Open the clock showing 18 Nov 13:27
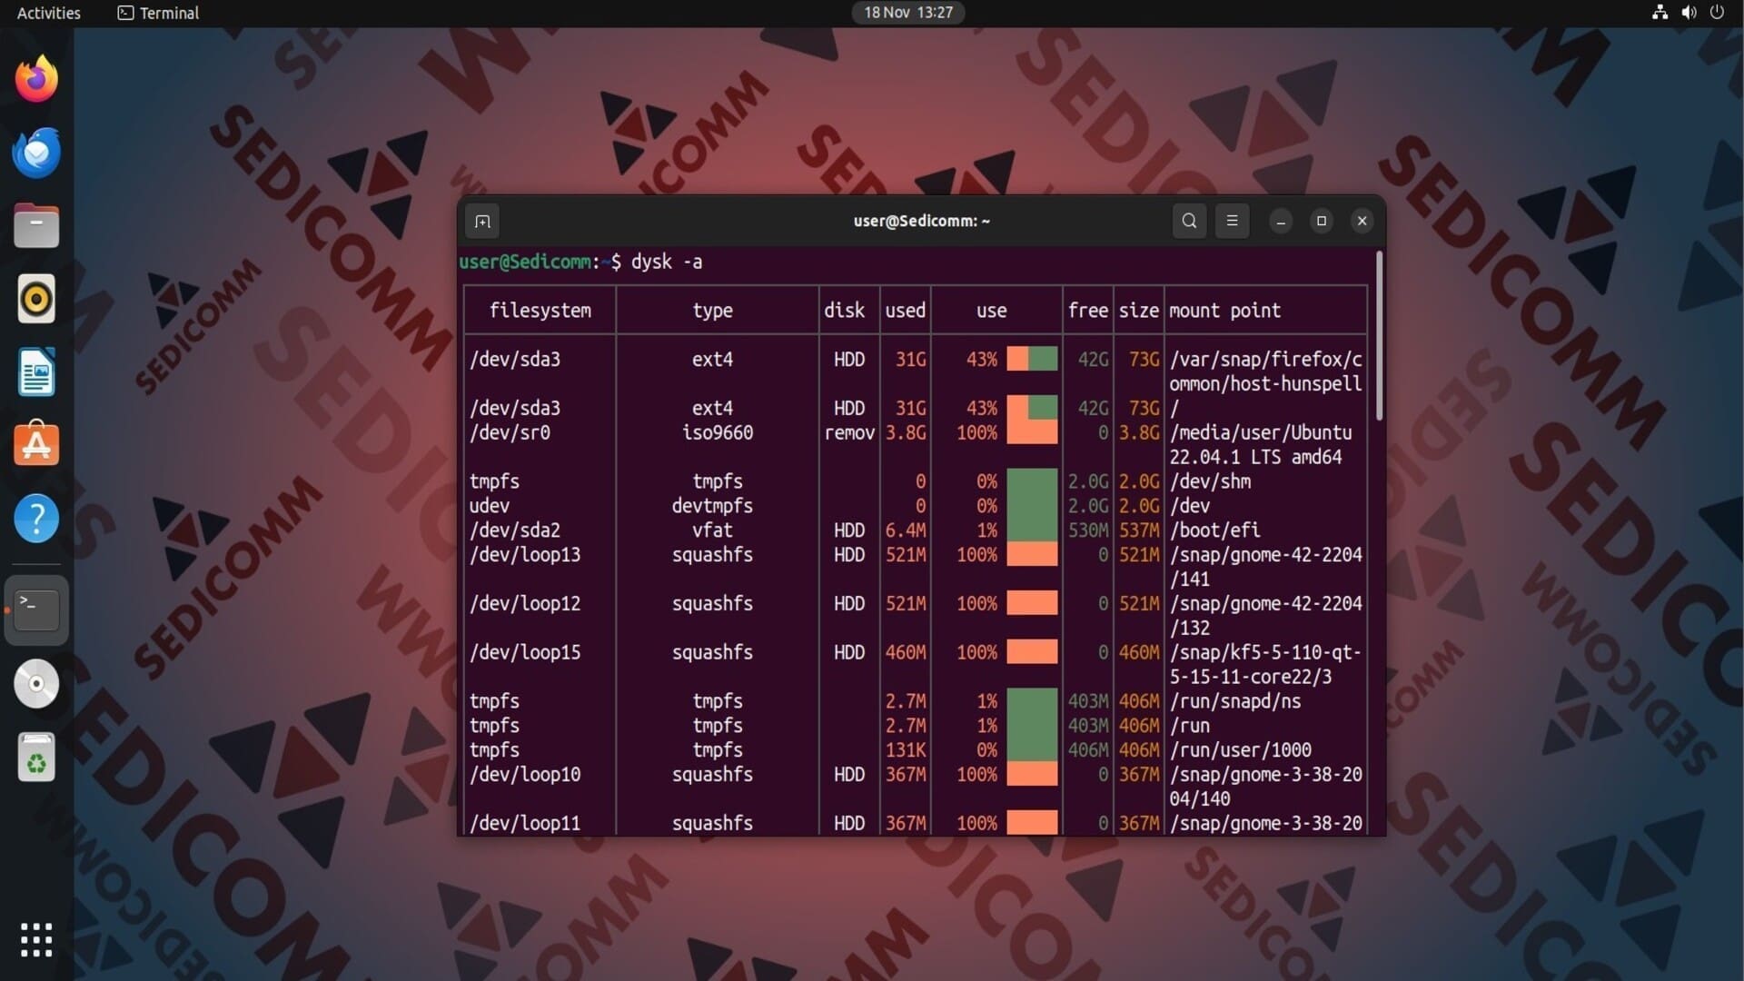This screenshot has width=1744, height=981. coord(908,13)
